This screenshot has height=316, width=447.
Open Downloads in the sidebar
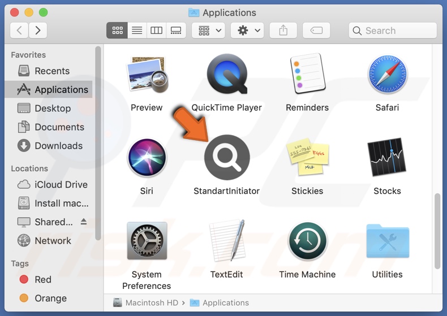[49, 146]
